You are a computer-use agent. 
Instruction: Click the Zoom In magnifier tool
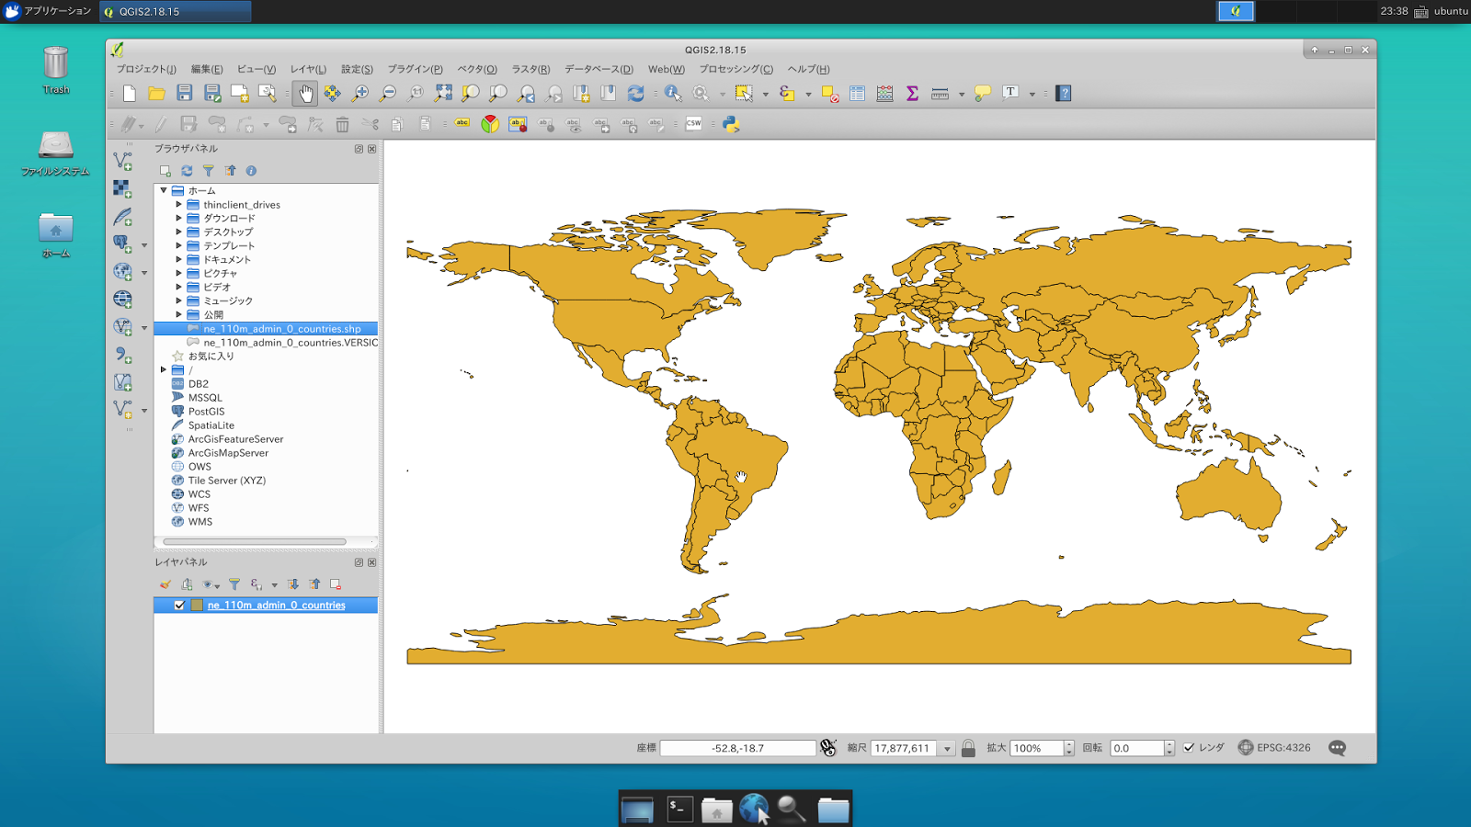(x=360, y=93)
